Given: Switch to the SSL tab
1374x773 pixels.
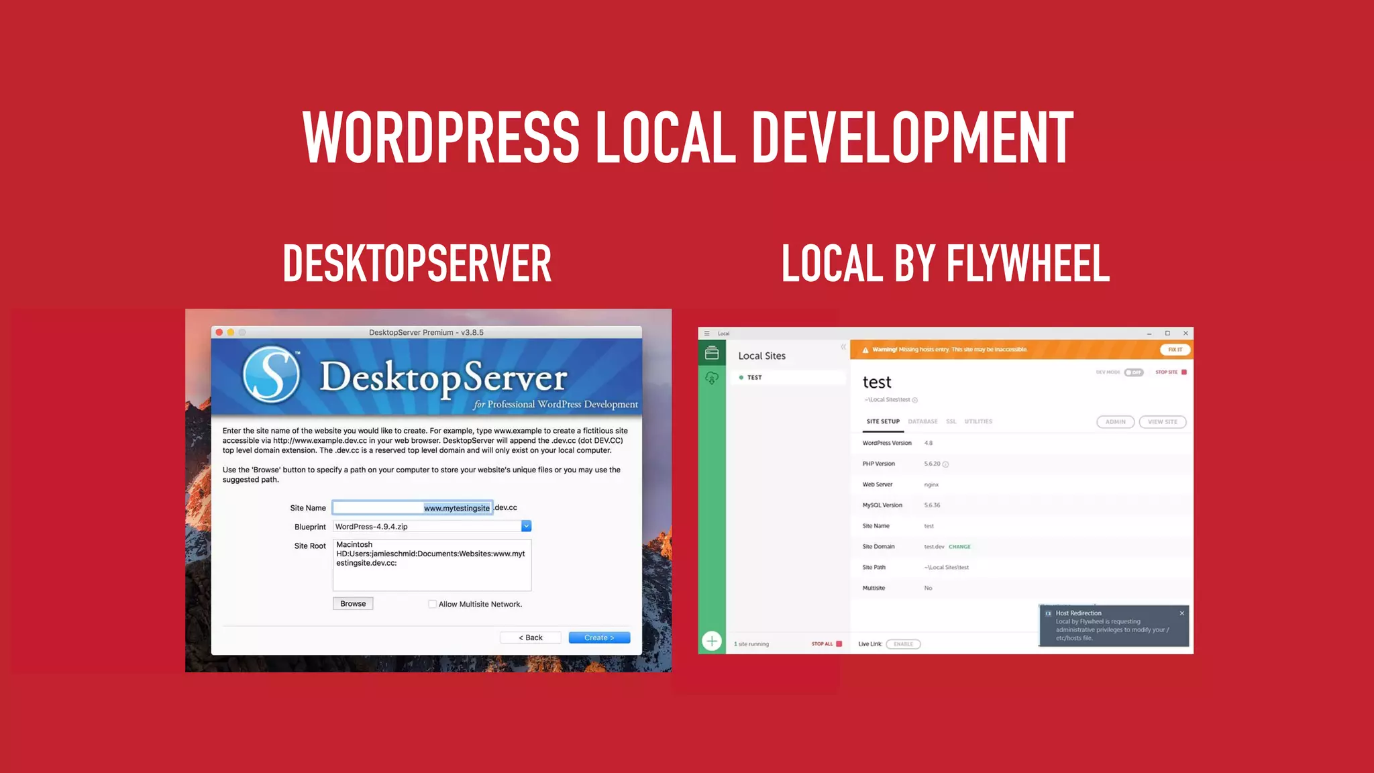Looking at the screenshot, I should pos(951,421).
